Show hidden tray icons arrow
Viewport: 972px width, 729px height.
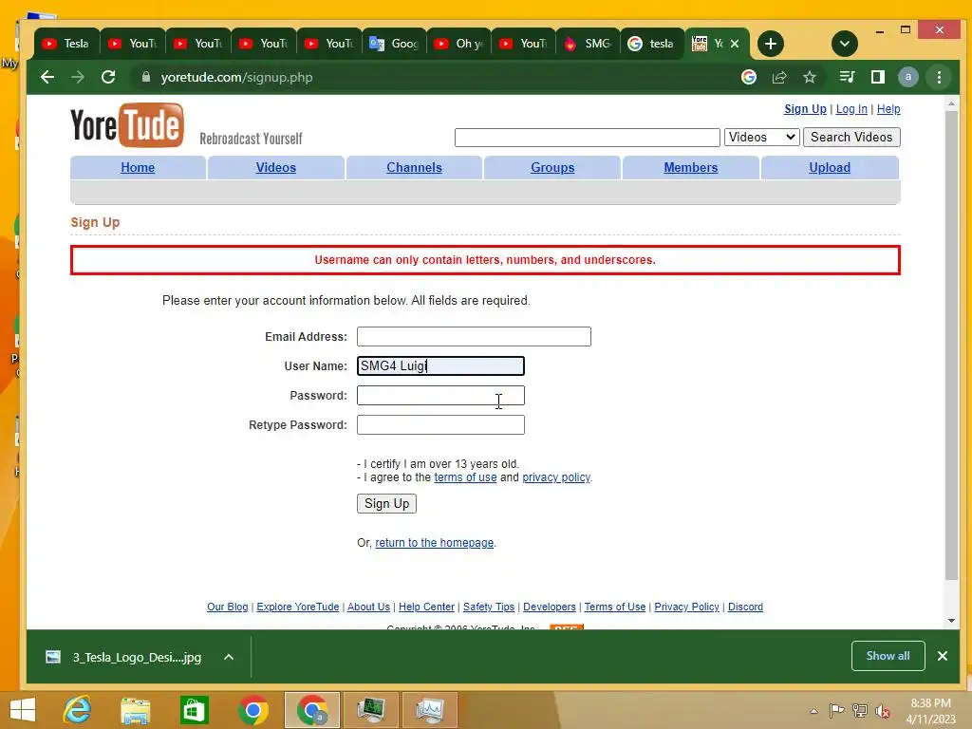tap(813, 711)
